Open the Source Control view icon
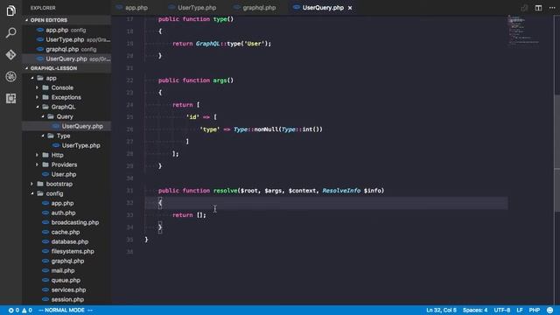 [11, 54]
